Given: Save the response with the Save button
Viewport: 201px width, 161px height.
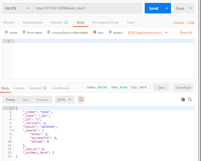Looking at the screenshot, I should 161,87.
